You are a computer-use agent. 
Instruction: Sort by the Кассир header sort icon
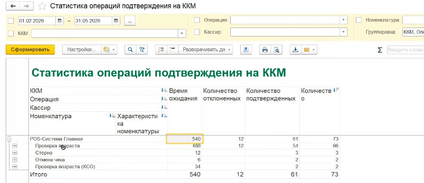(164, 107)
